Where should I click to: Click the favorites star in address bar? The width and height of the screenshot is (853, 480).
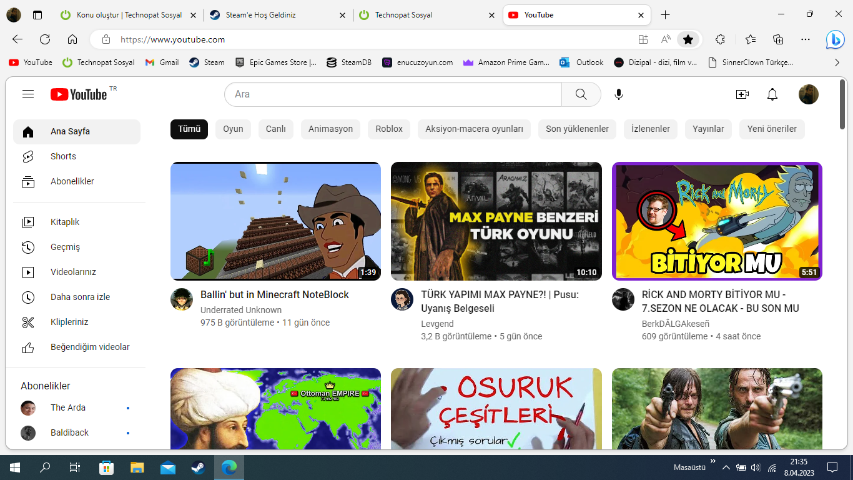688,39
